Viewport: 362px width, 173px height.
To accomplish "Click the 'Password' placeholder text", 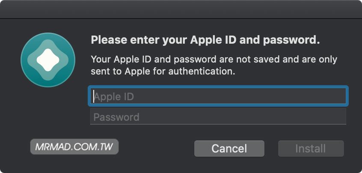I will click(x=116, y=117).
